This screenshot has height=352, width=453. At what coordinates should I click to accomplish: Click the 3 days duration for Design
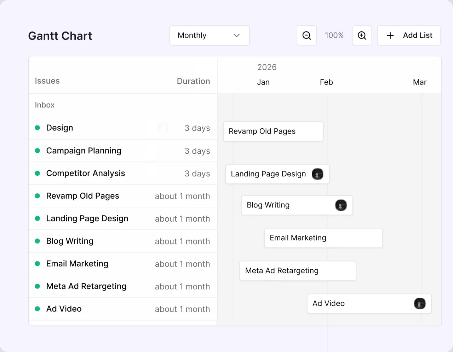197,128
